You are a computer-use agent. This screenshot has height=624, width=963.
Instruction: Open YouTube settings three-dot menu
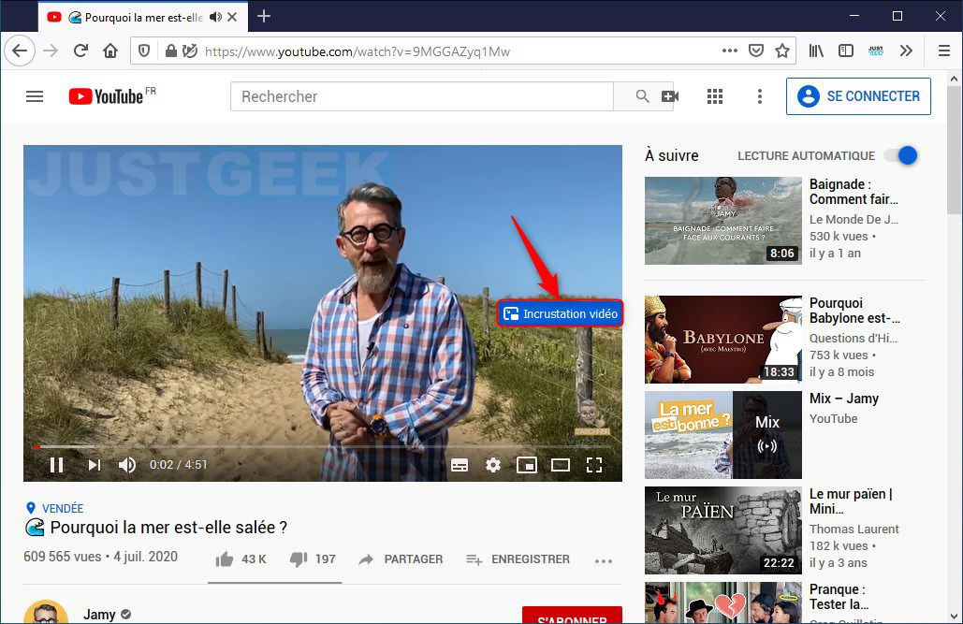[x=760, y=96]
